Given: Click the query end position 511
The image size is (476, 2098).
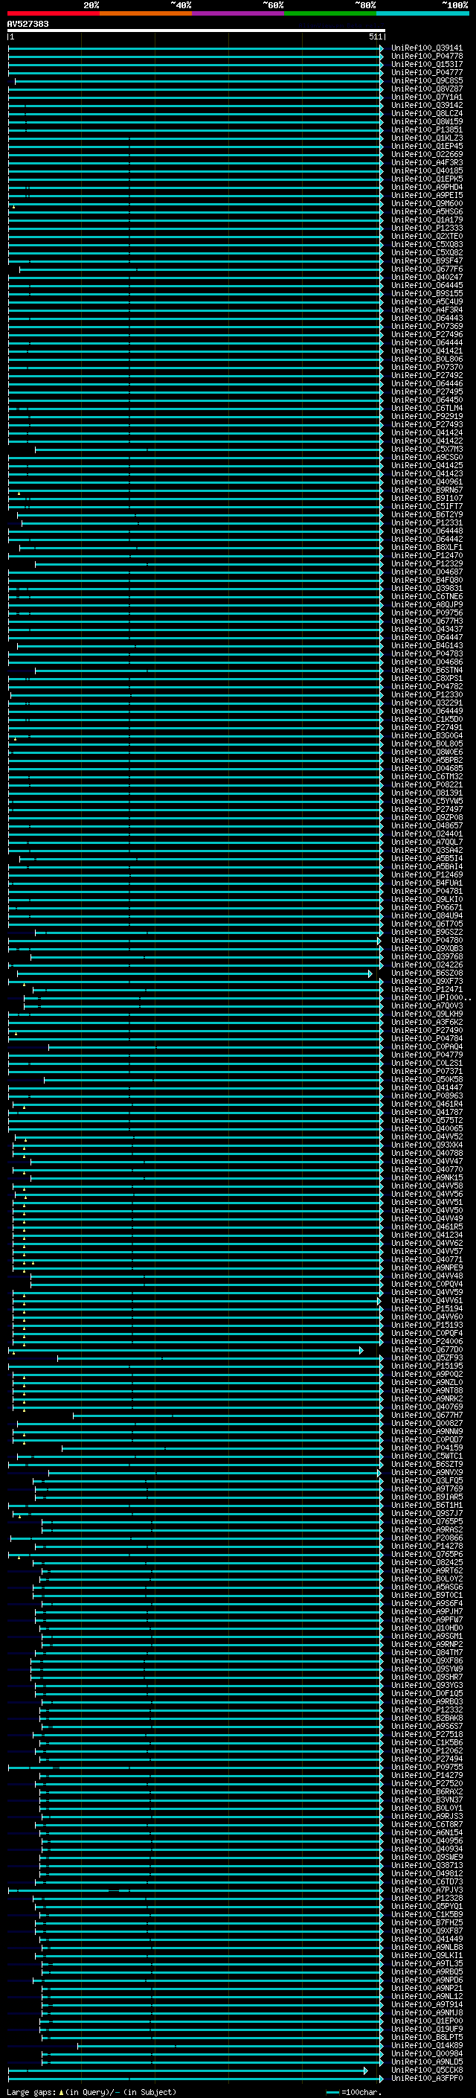Looking at the screenshot, I should coord(375,36).
